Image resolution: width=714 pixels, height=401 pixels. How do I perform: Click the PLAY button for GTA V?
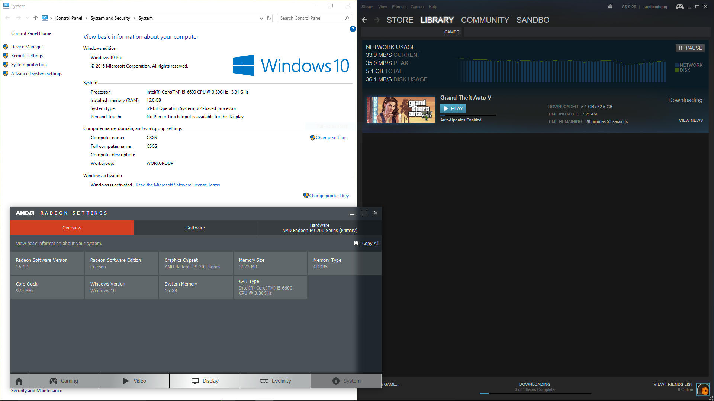coord(453,108)
